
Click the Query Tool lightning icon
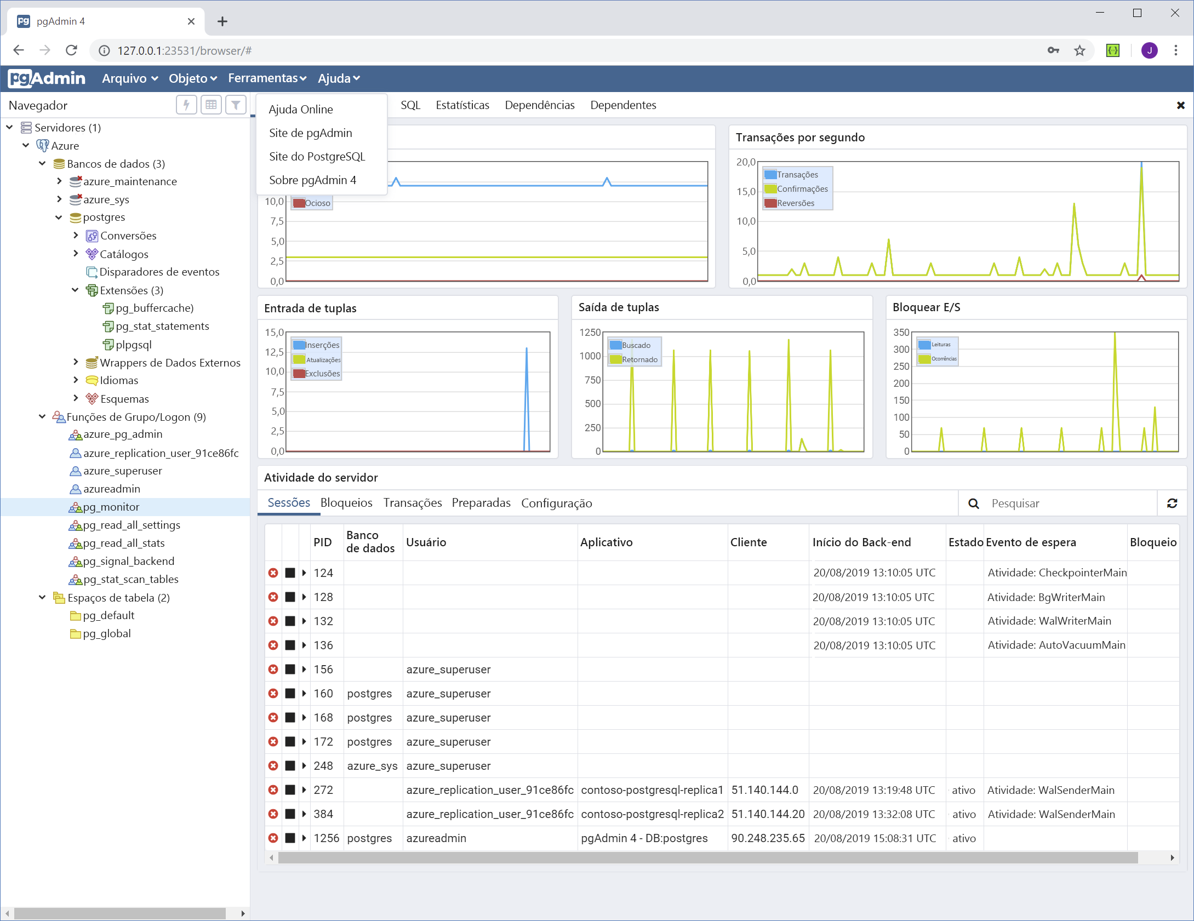coord(186,105)
